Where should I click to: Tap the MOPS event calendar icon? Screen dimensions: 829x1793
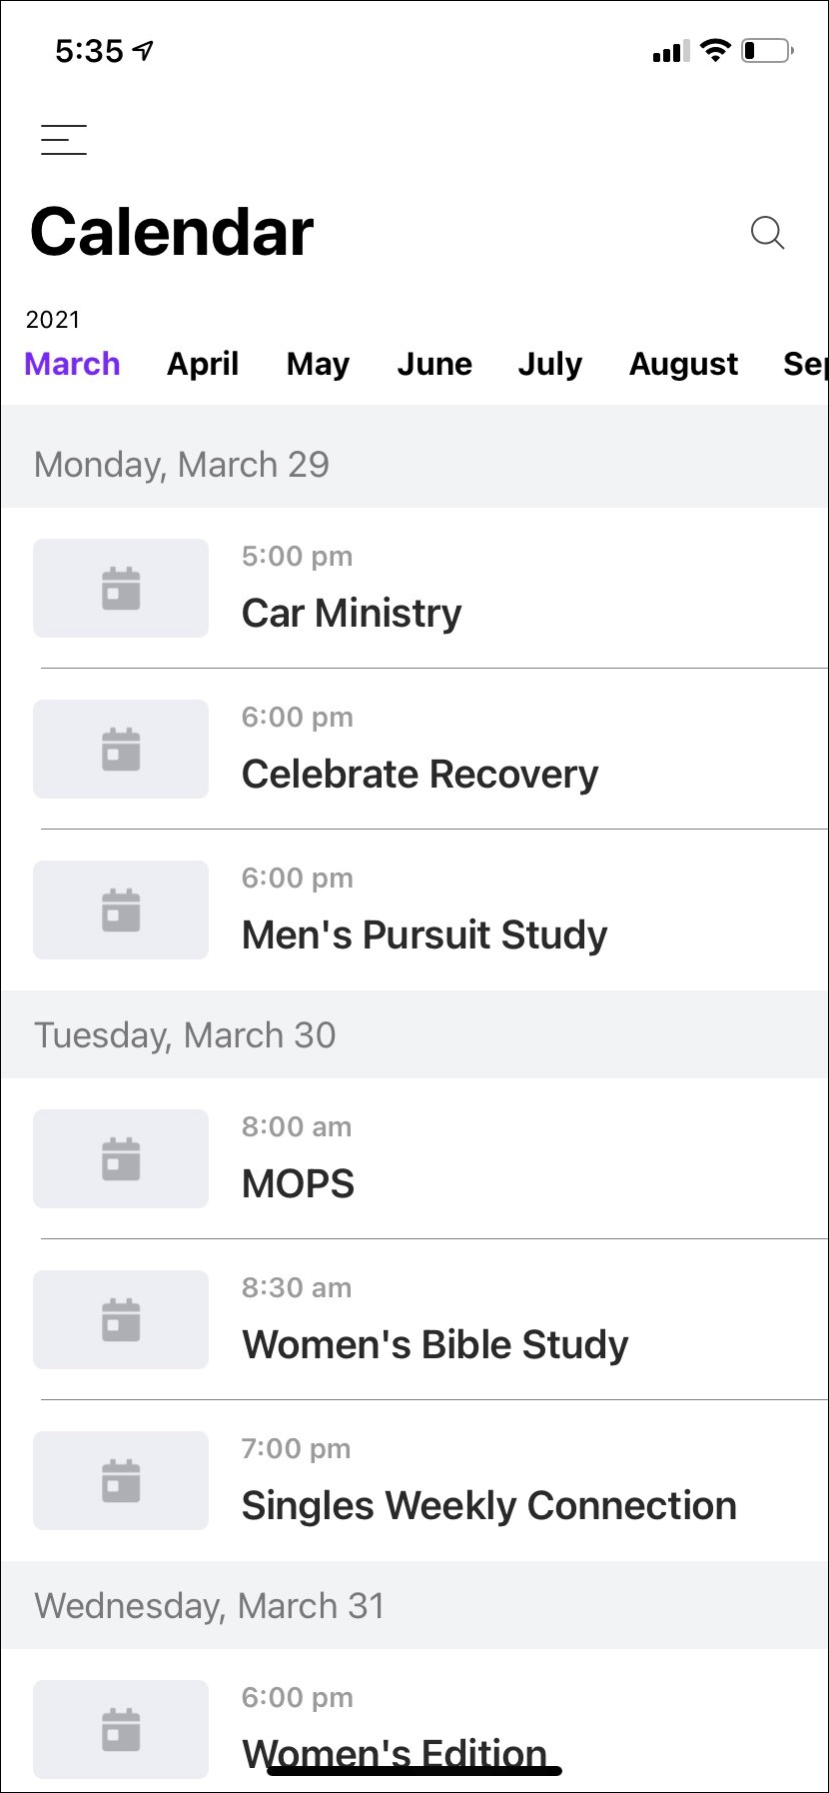[x=121, y=1159]
